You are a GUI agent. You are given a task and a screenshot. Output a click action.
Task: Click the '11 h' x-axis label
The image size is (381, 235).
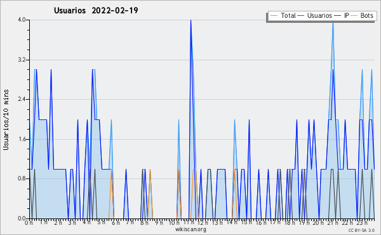point(189,222)
